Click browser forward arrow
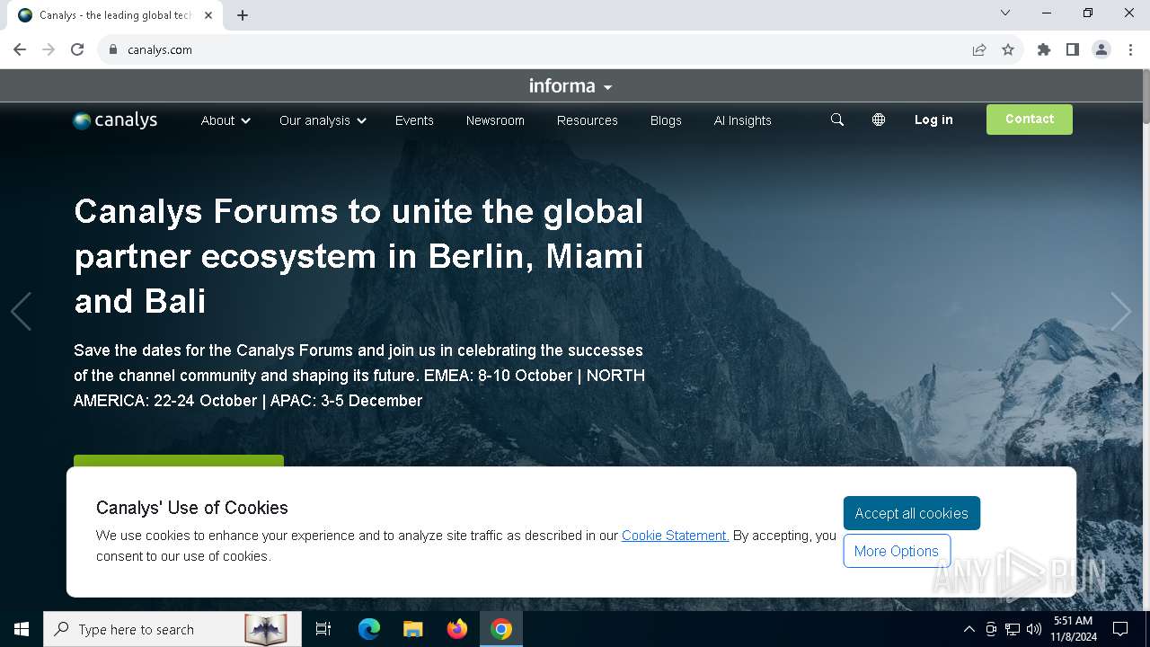1150x647 pixels. coord(49,49)
